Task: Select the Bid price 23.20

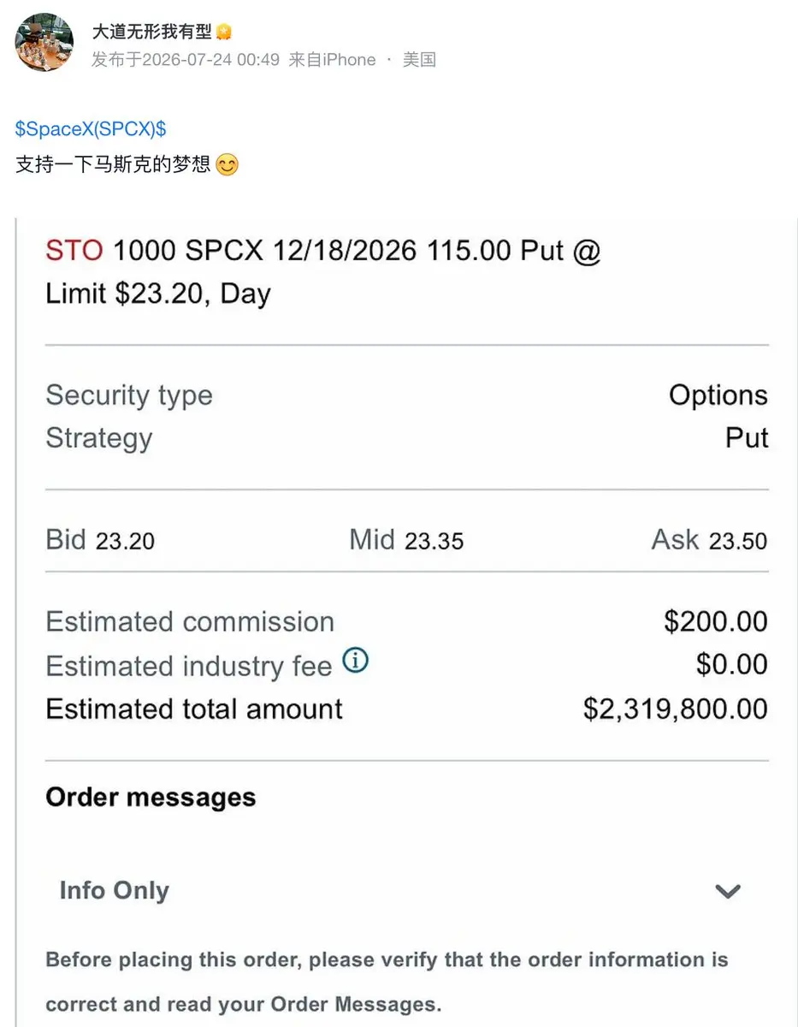Action: click(x=125, y=541)
